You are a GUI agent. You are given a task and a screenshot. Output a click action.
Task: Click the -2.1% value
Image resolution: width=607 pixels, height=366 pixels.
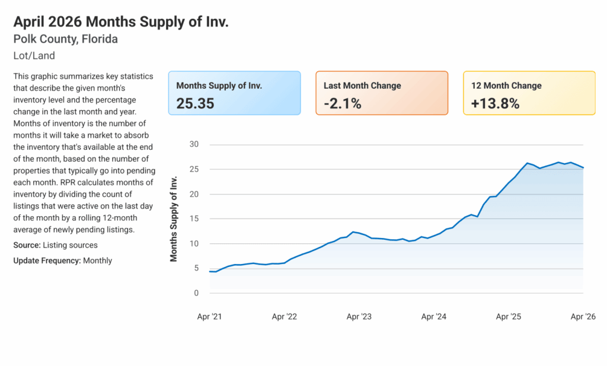click(x=342, y=104)
